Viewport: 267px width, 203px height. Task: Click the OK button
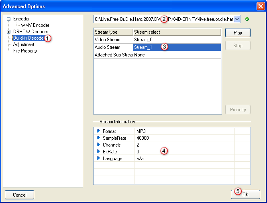click(245, 194)
